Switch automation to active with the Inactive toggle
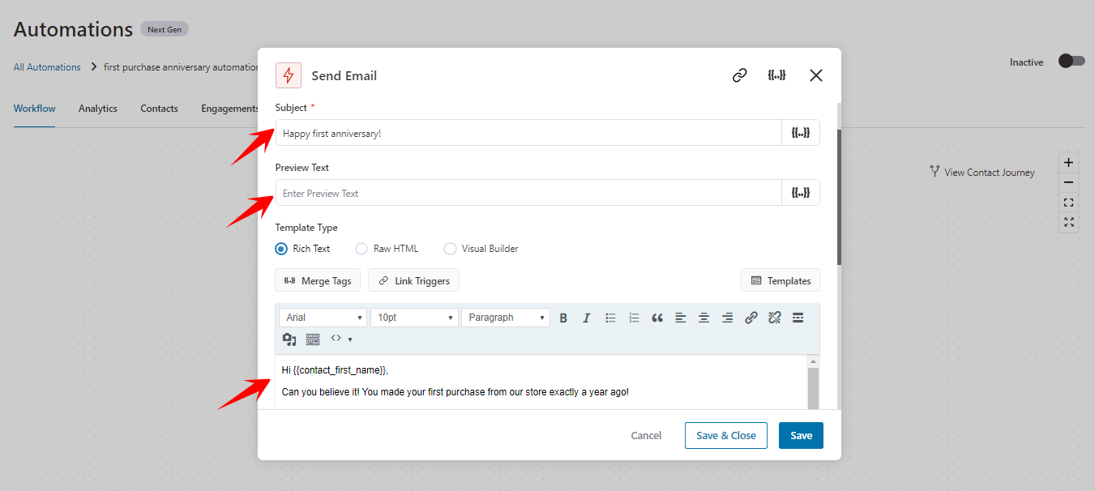Viewport: 1095px width, 491px height. point(1071,61)
